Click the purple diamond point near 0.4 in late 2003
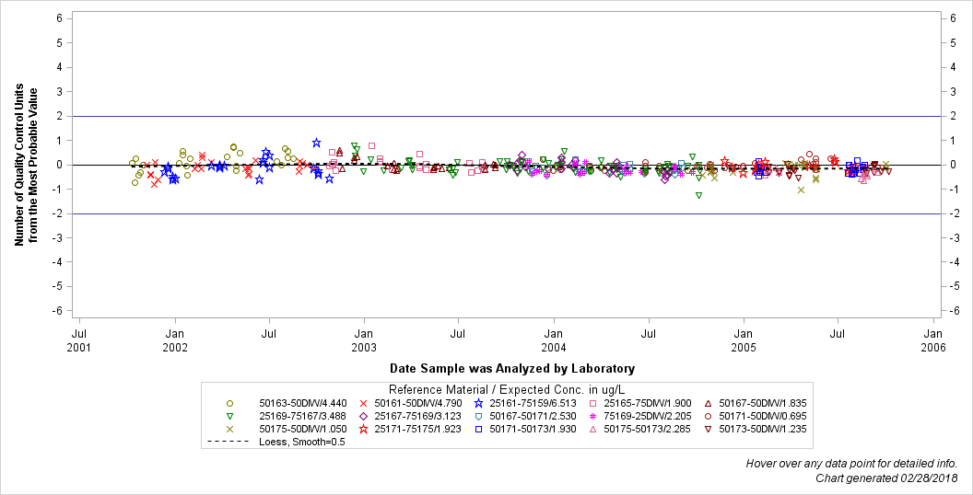This screenshot has height=495, width=973. pyautogui.click(x=522, y=155)
